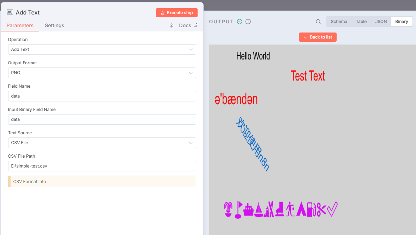Click the output info icon
The width and height of the screenshot is (416, 235).
[248, 22]
